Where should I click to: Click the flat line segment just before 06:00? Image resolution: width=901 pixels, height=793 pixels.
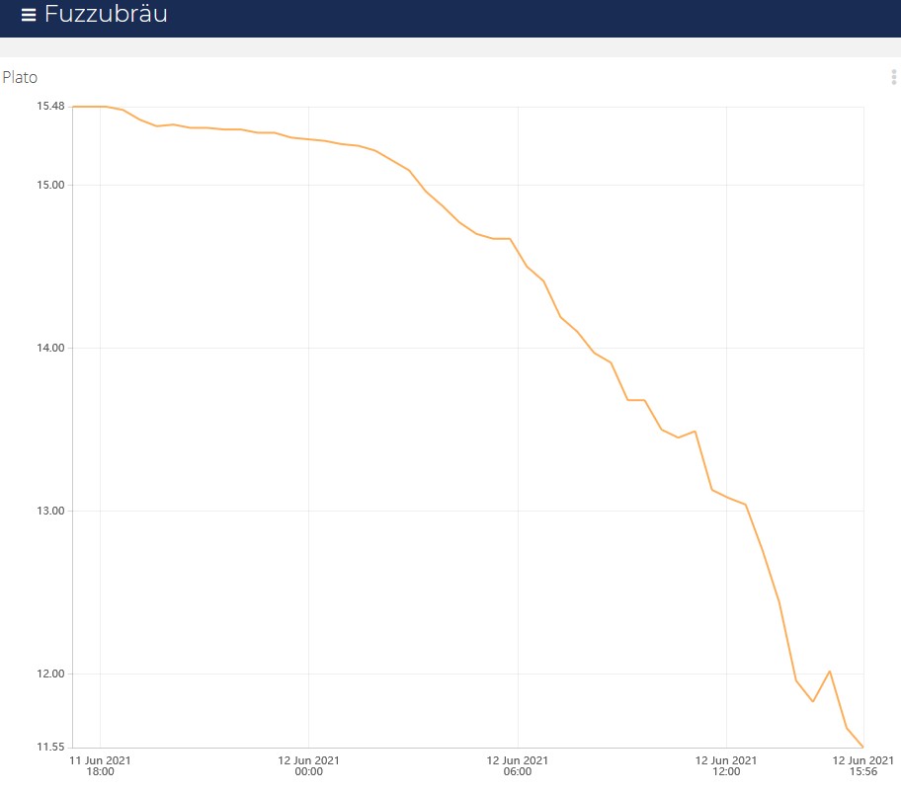pos(502,239)
